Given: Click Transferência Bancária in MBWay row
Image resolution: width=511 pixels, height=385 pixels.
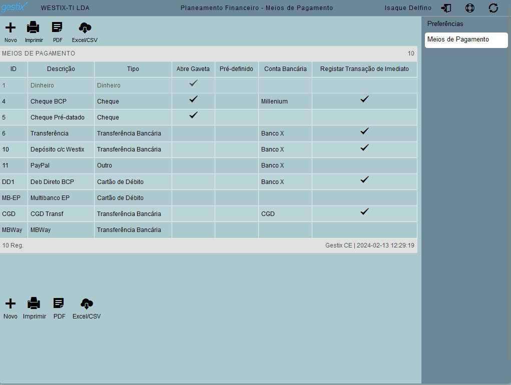Looking at the screenshot, I should tap(133, 230).
